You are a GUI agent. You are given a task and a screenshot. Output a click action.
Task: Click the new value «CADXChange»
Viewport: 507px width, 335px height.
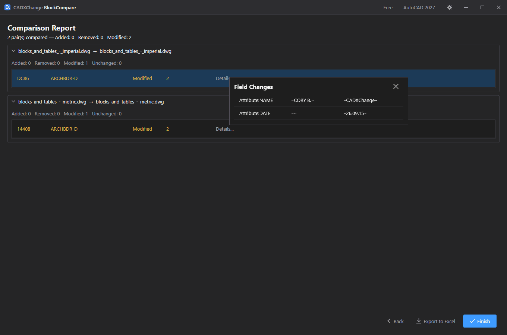tap(360, 100)
